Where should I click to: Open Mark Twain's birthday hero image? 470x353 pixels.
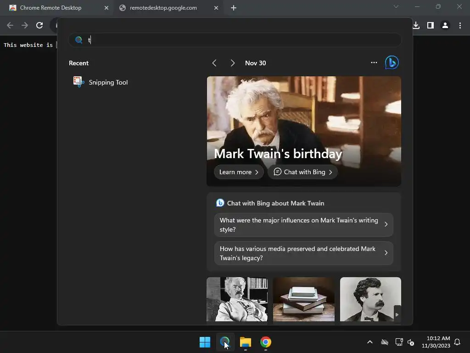(304, 131)
